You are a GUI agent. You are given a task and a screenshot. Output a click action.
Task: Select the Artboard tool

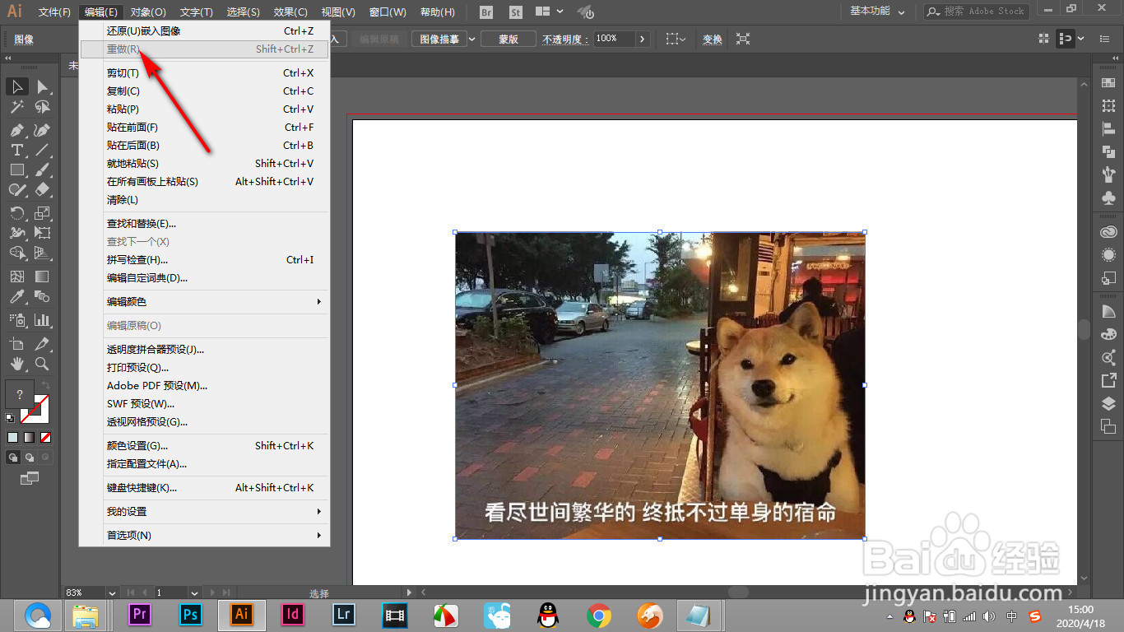point(17,343)
